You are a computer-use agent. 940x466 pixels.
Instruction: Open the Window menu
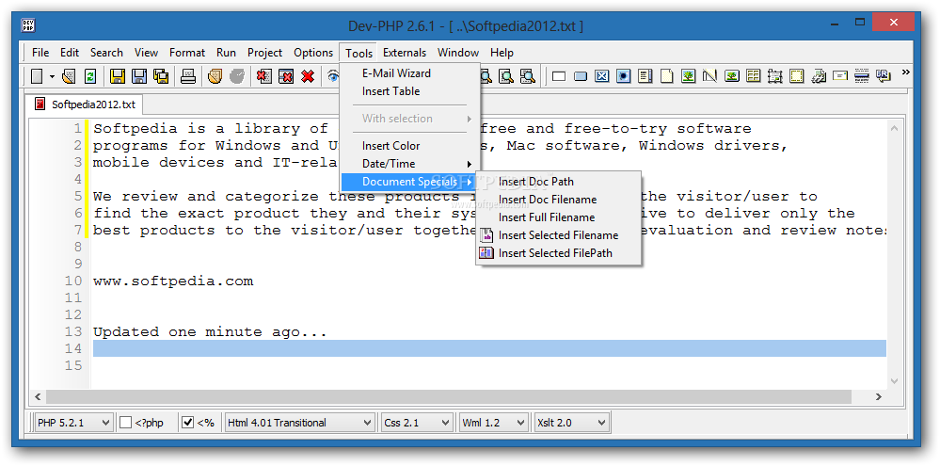tap(458, 53)
